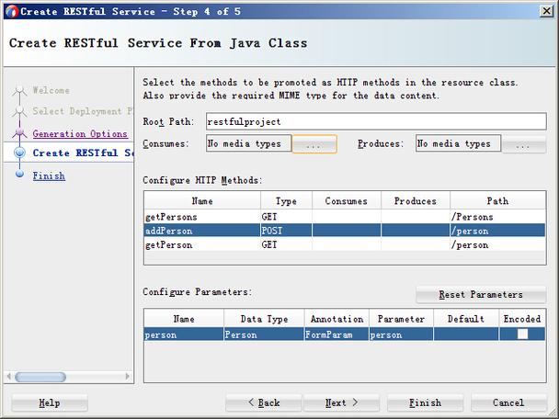Open the FormParam annotation cell dropdown

coord(337,334)
